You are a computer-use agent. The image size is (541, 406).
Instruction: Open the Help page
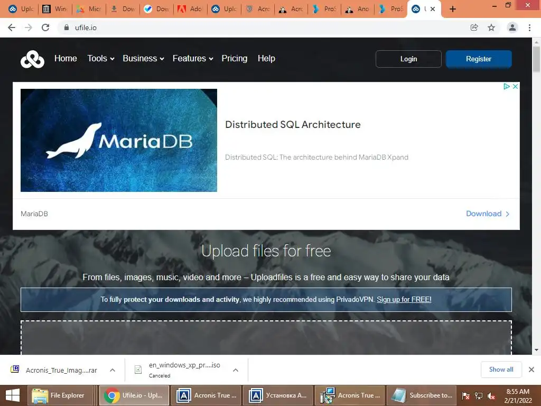pyautogui.click(x=266, y=58)
